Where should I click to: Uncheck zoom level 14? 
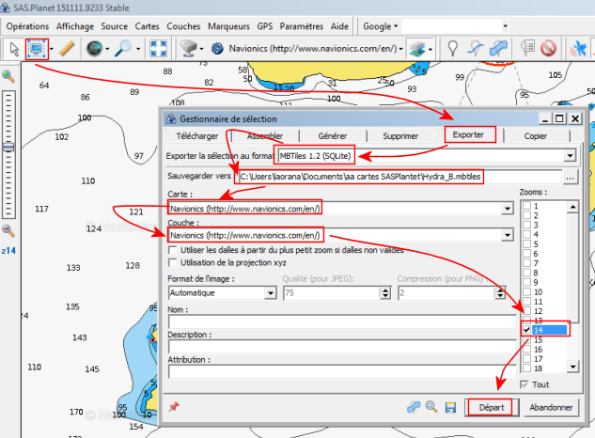(x=526, y=330)
